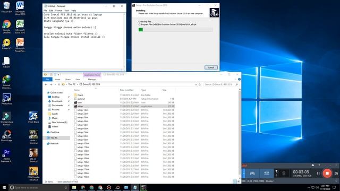The image size is (340, 191).
Task: Open the Notepad Help menu
Action: pos(74,11)
